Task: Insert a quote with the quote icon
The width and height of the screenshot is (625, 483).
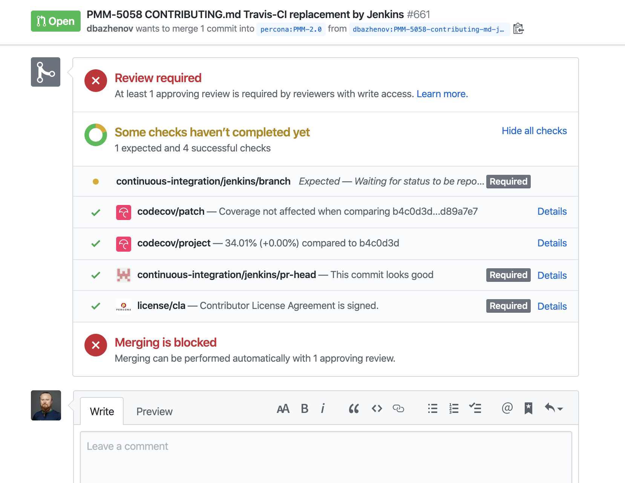Action: pos(354,408)
